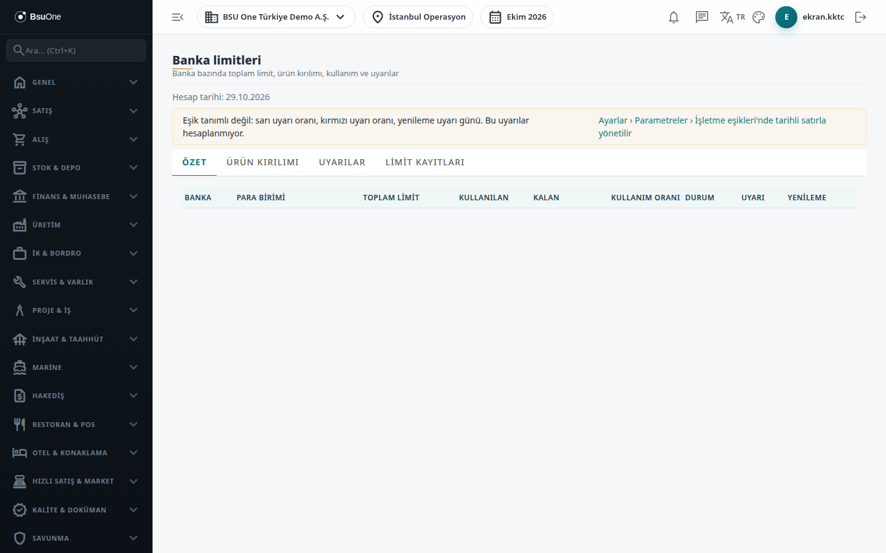Open the notifications bell

(x=674, y=17)
